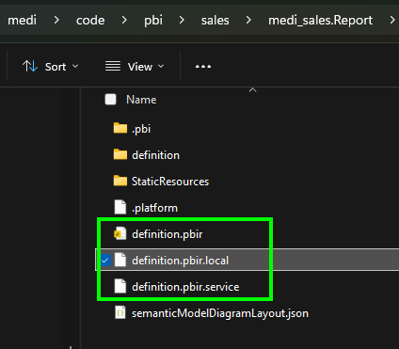Click the definition.pbir Power BI file icon

click(120, 233)
